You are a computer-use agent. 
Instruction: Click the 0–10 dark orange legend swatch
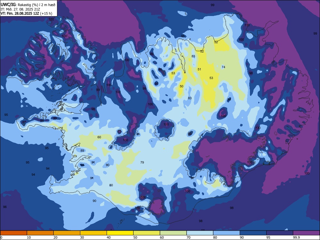pyautogui.click(x=13, y=233)
